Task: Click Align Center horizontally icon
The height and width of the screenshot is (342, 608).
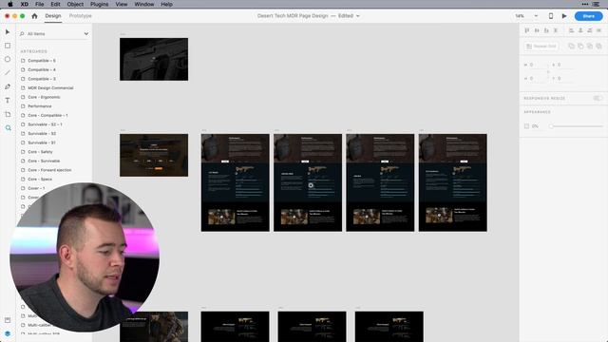Action: (x=580, y=30)
